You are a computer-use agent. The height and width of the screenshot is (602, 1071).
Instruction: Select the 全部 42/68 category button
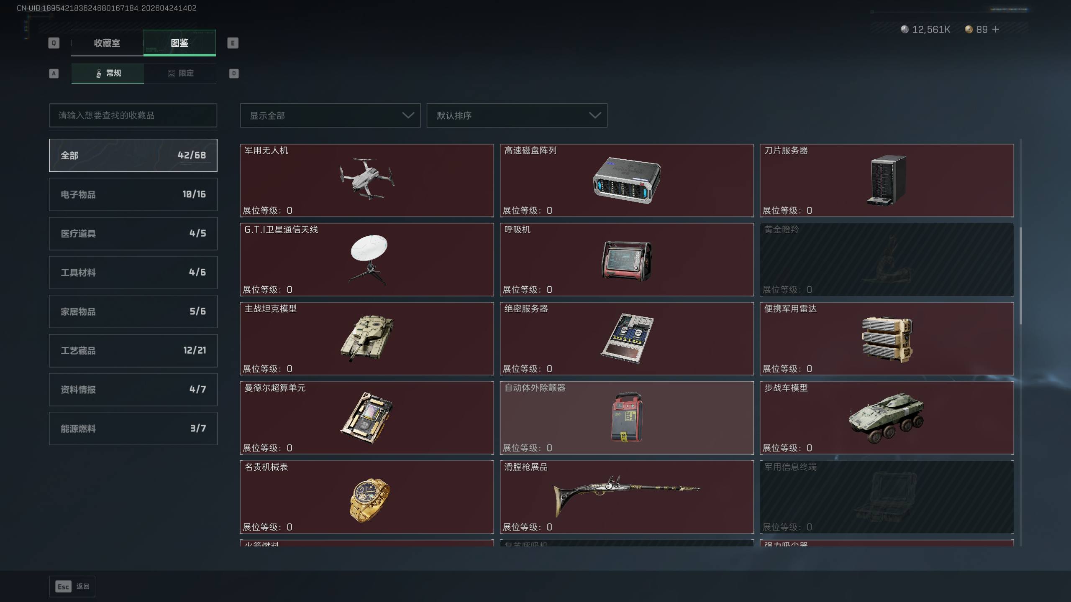(133, 156)
